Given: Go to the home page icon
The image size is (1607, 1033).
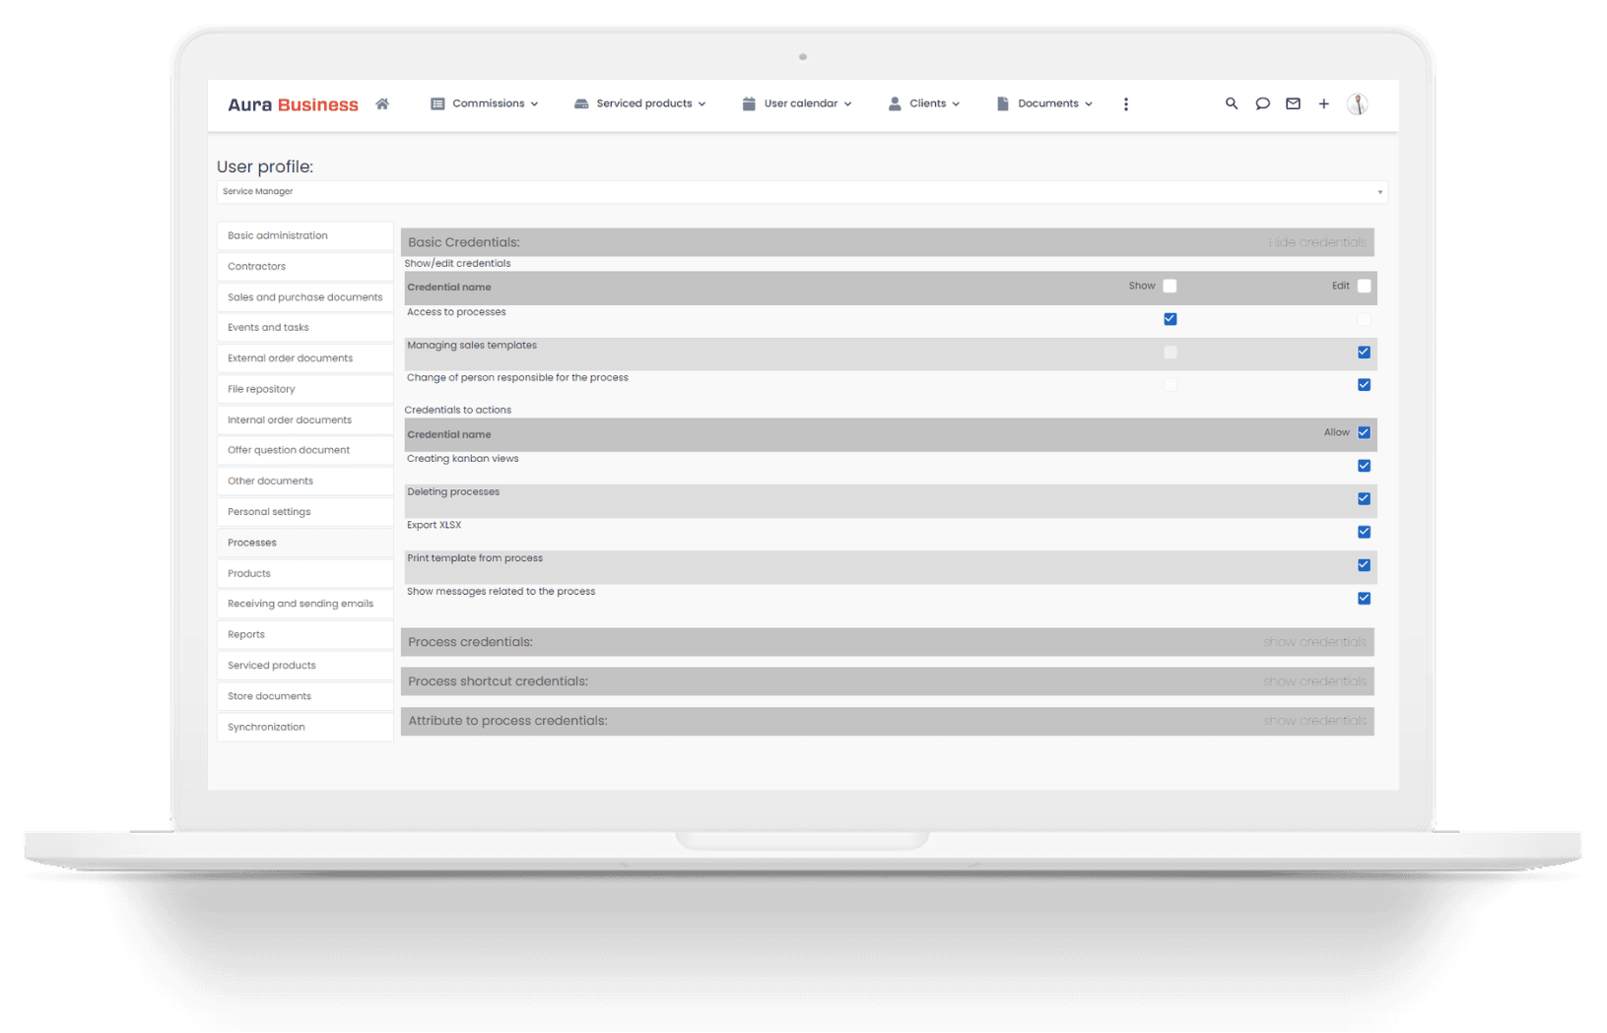Looking at the screenshot, I should (382, 103).
